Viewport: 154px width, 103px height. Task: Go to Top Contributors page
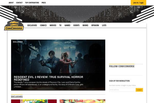tap(32, 3)
